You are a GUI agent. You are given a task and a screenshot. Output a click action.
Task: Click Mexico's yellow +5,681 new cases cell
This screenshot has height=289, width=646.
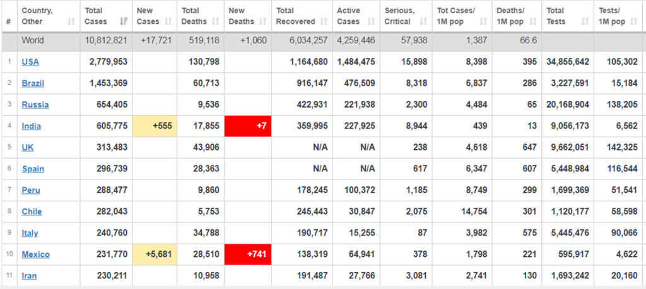[x=155, y=254]
